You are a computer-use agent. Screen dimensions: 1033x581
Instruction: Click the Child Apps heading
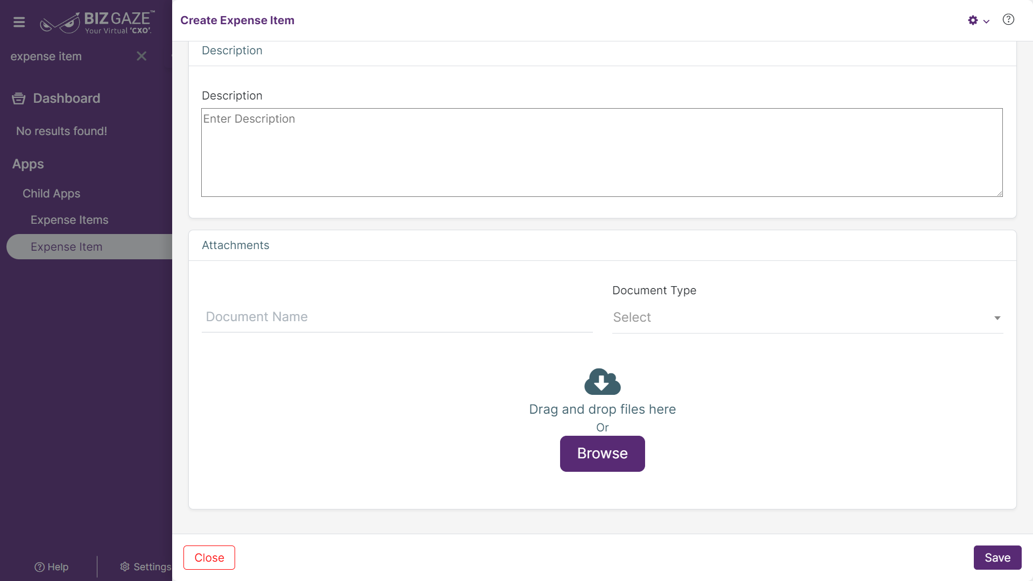point(51,194)
